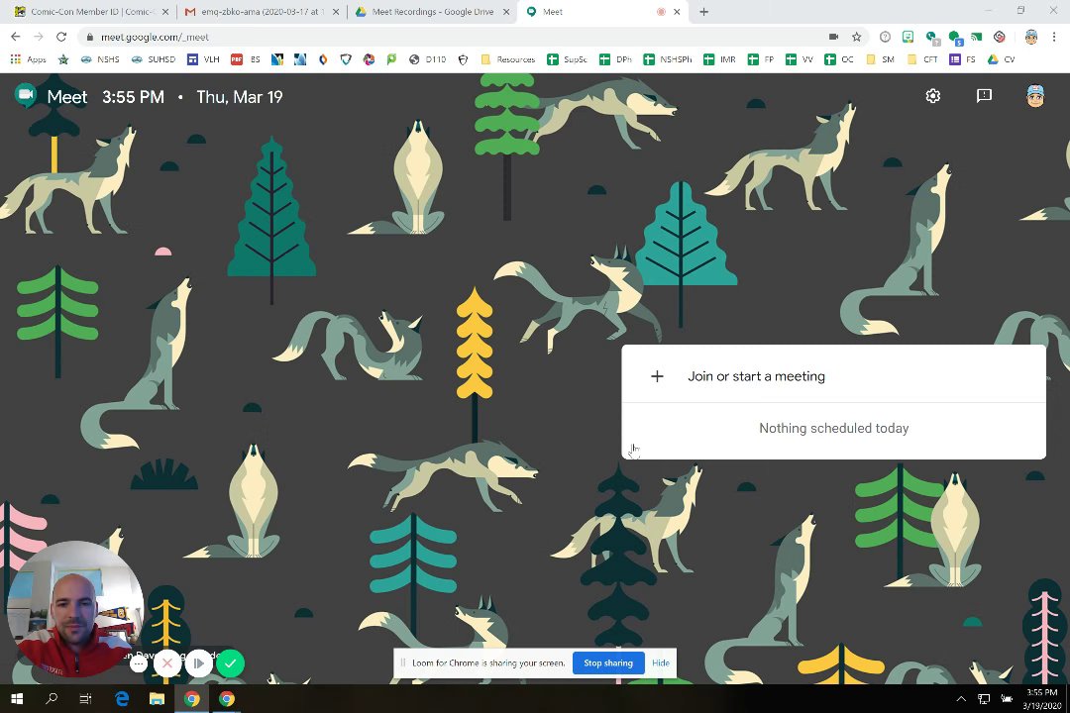Show hidden system tray icons
The width and height of the screenshot is (1070, 713).
pos(961,699)
